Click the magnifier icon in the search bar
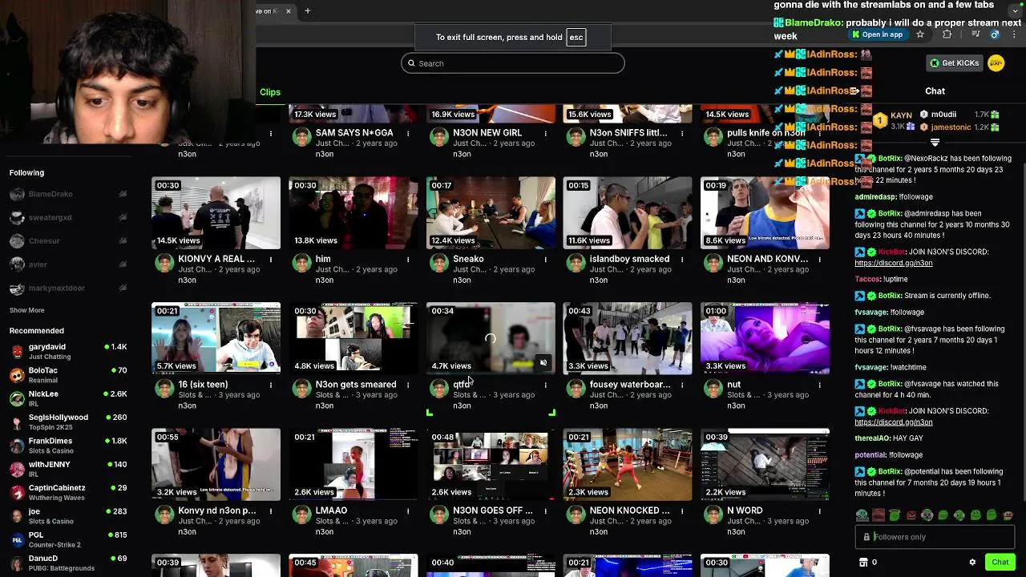Image resolution: width=1026 pixels, height=577 pixels. click(x=411, y=63)
